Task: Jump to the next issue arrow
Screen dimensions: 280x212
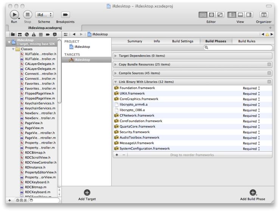Action: click(x=272, y=34)
